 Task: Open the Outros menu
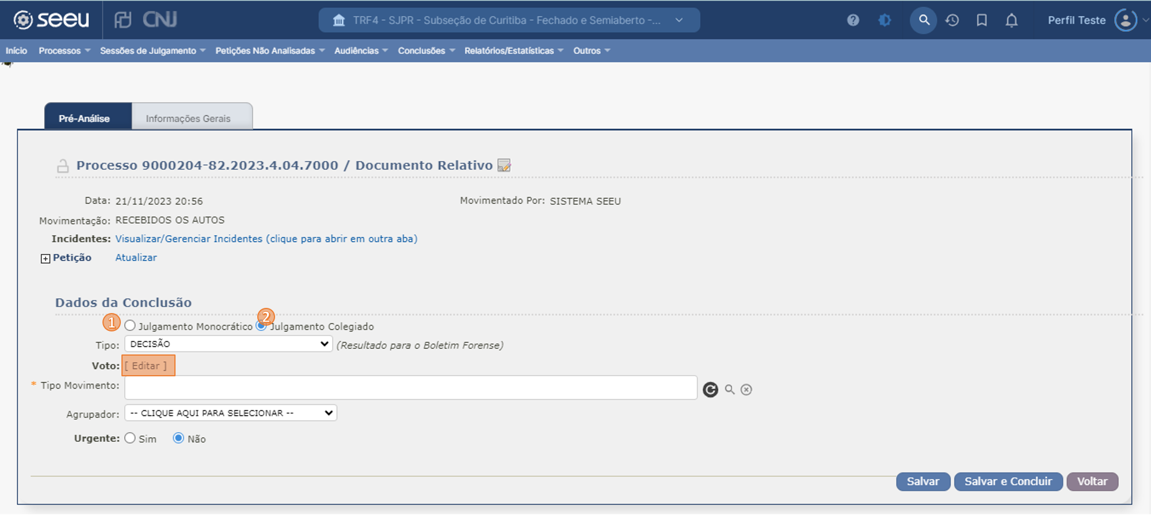[x=592, y=51]
